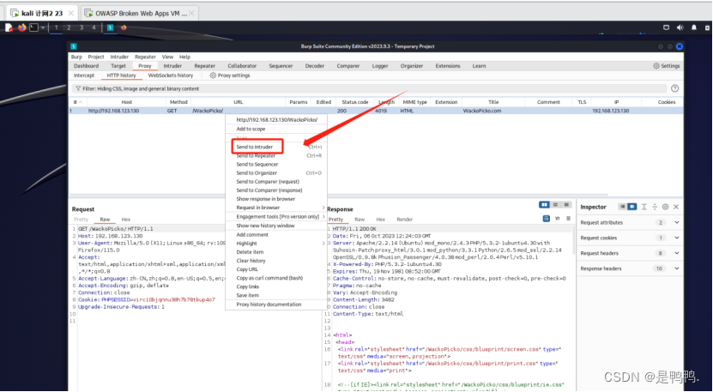Dock Inspector to the right side
The width and height of the screenshot is (713, 392).
coord(632,207)
